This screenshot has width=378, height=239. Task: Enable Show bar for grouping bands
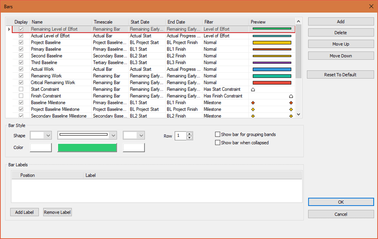(x=218, y=134)
